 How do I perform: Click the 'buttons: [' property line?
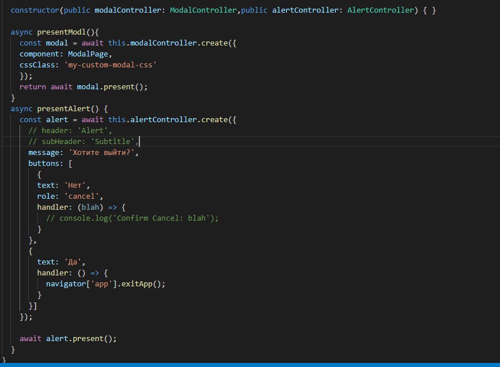(x=50, y=163)
